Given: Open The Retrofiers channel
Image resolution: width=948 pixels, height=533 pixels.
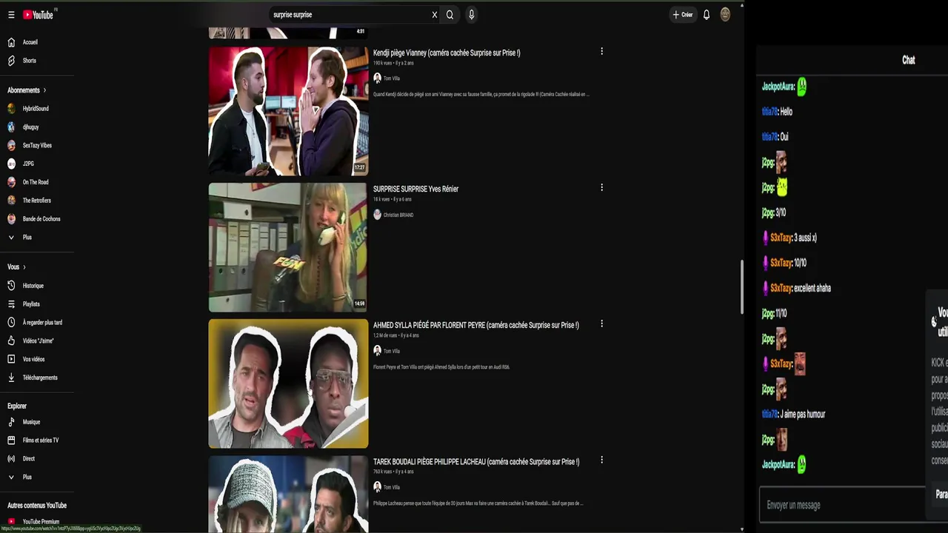Looking at the screenshot, I should coord(36,201).
